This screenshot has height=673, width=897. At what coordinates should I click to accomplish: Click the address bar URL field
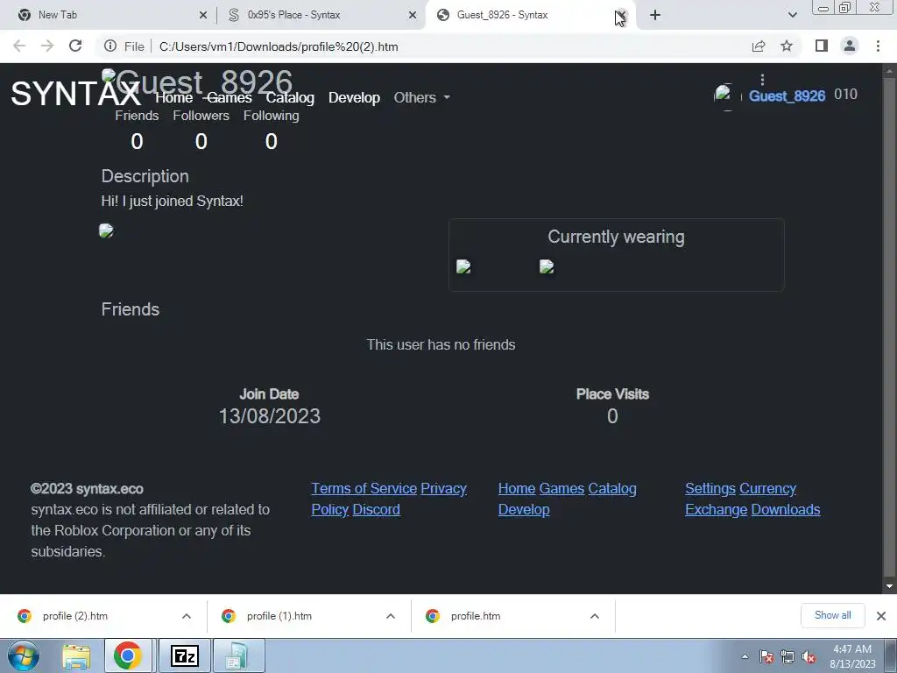tap(446, 46)
